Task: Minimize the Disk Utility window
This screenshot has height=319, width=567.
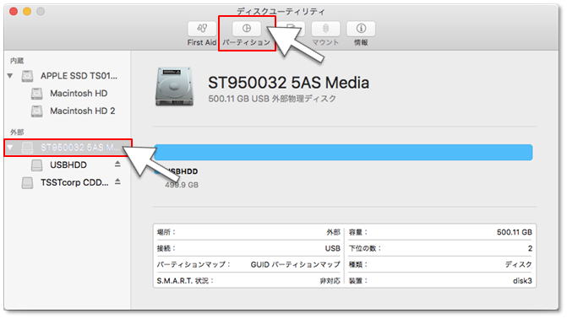Action: [x=27, y=12]
